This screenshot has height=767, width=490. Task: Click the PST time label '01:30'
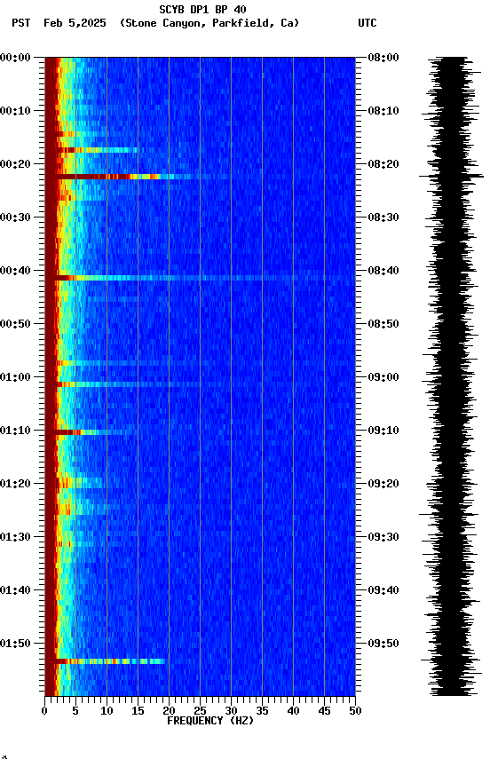coord(15,537)
